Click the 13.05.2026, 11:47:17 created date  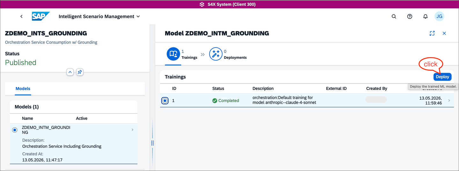coord(42,160)
